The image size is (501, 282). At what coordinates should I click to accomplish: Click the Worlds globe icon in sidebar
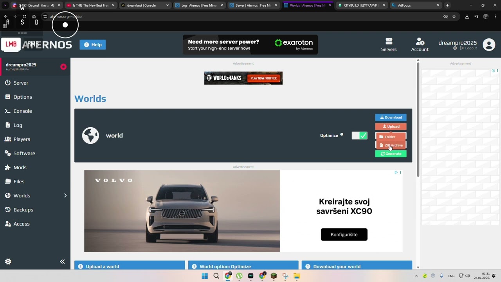point(7,195)
